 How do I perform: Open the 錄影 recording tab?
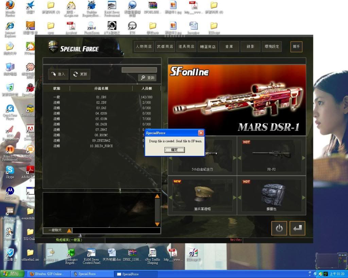[250, 47]
